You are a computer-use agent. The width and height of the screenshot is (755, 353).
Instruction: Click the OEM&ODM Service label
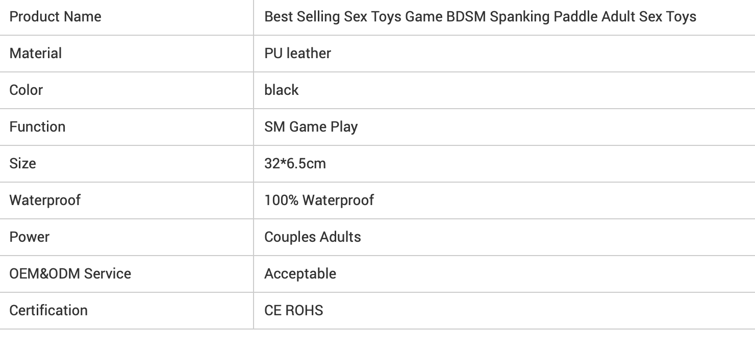(70, 273)
